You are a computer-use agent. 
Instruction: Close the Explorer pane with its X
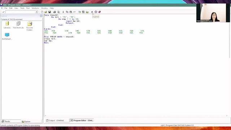coord(41,16)
